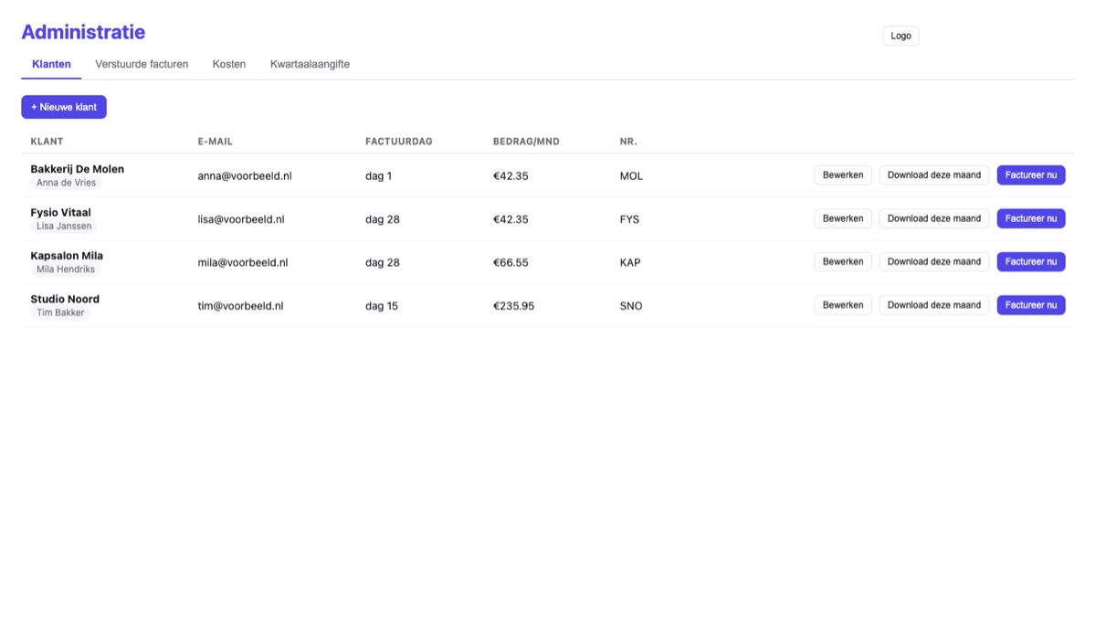Click the + Nieuwe klant button
This screenshot has width=1096, height=624.
64,107
